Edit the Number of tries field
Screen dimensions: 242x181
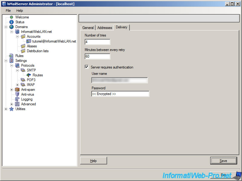pyautogui.click(x=97, y=42)
